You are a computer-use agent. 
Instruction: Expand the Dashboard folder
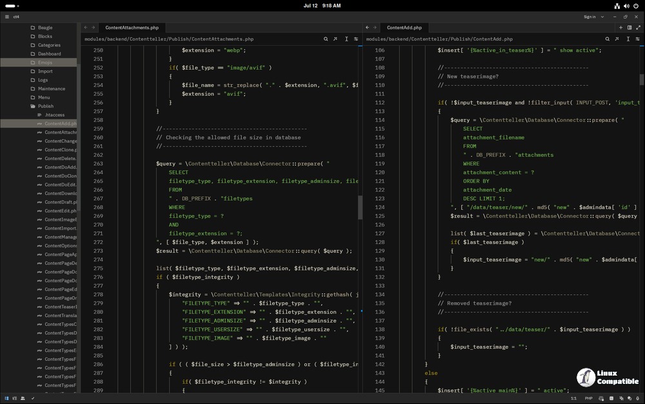pyautogui.click(x=49, y=54)
